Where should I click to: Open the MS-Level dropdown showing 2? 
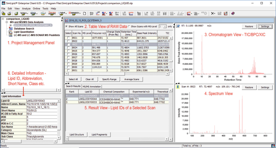click(x=163, y=27)
